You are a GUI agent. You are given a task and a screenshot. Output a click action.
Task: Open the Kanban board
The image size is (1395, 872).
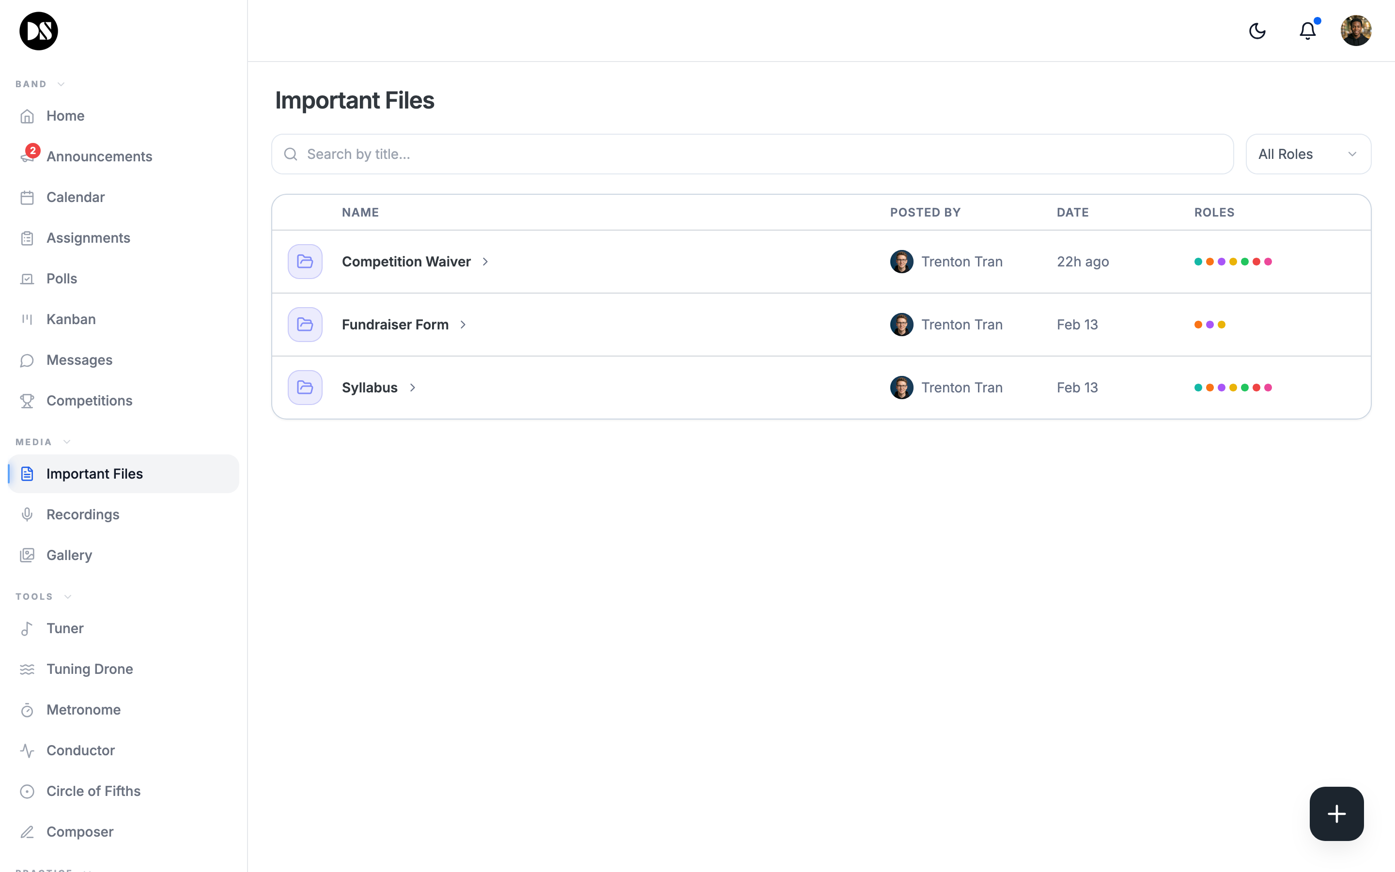coord(70,318)
